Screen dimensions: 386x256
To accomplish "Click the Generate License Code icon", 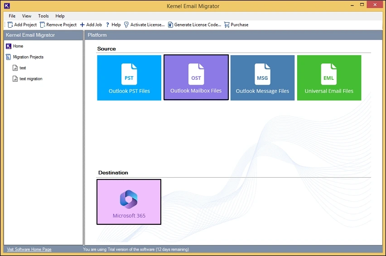I will [170, 24].
